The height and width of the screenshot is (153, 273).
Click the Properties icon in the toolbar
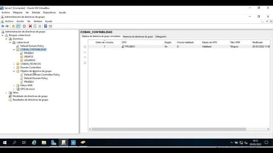(35, 26)
